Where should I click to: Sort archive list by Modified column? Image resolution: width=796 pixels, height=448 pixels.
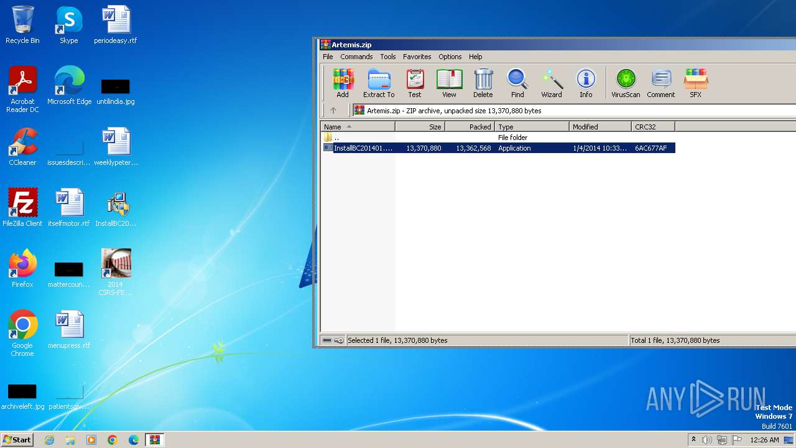coord(600,127)
